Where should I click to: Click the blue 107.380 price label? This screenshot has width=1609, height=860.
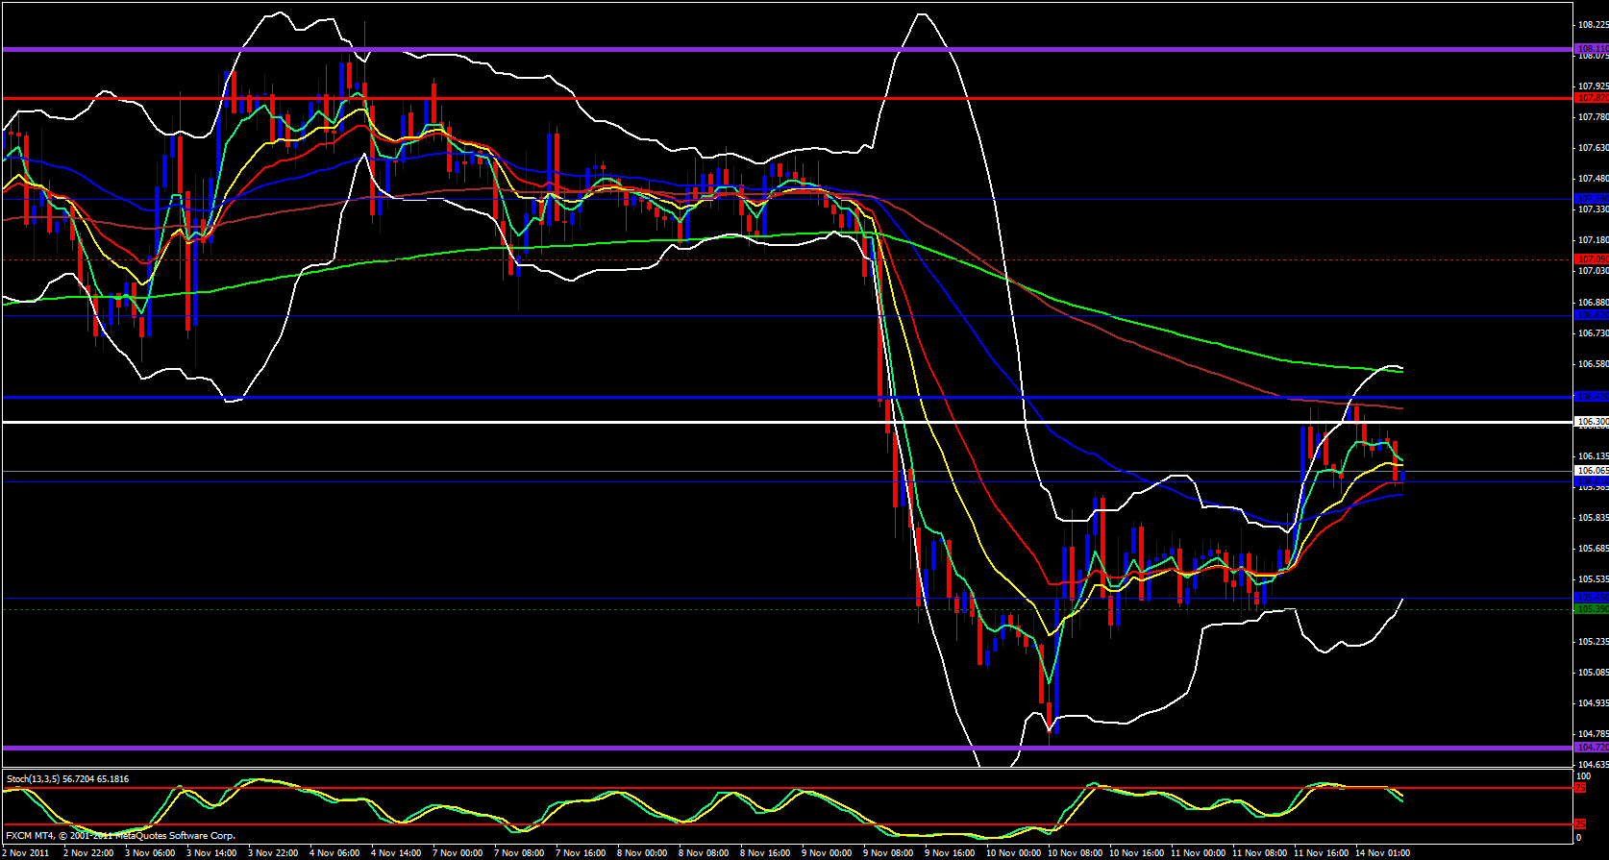1591,199
